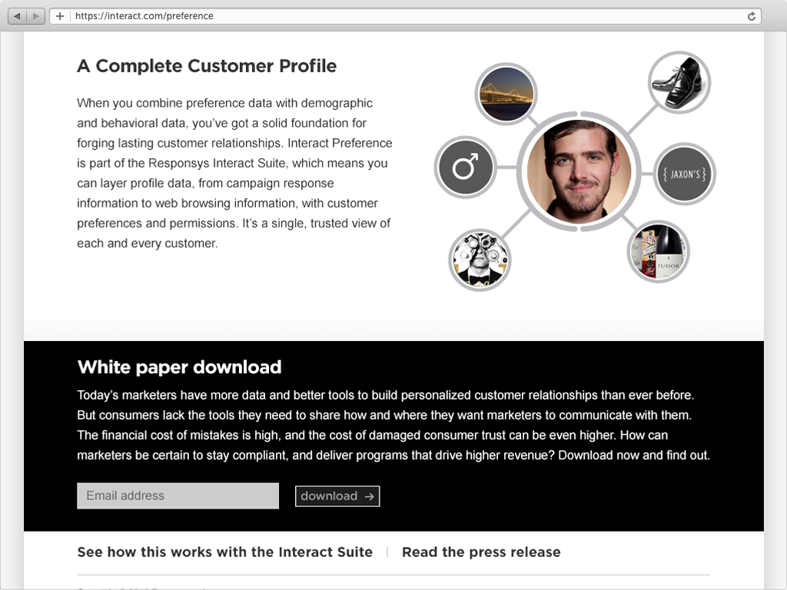The width and height of the screenshot is (787, 590).
Task: Click the Tudor wine bottles circle
Action: click(x=658, y=252)
